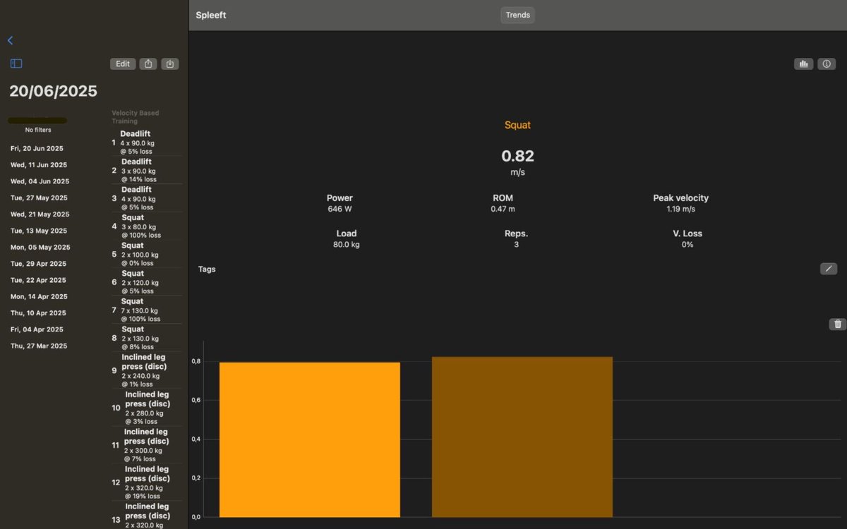The height and width of the screenshot is (529, 847).
Task: Open set 5 Squat 2 x 100.0 kg
Action: pos(146,255)
